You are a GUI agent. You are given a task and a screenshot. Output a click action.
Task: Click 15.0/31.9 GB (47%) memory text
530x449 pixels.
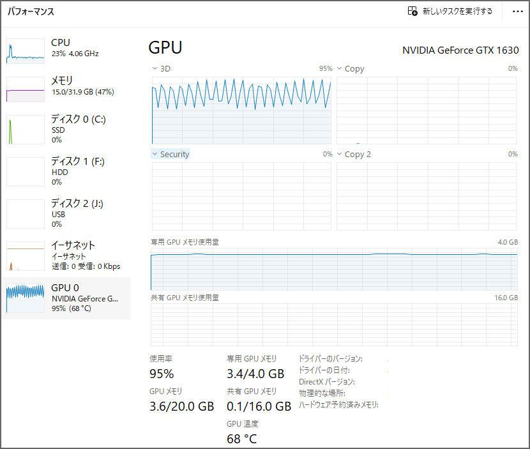point(83,92)
